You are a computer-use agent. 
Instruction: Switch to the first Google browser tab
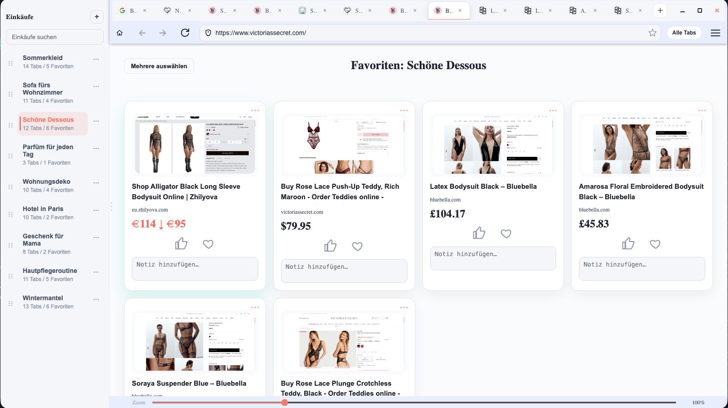click(132, 10)
